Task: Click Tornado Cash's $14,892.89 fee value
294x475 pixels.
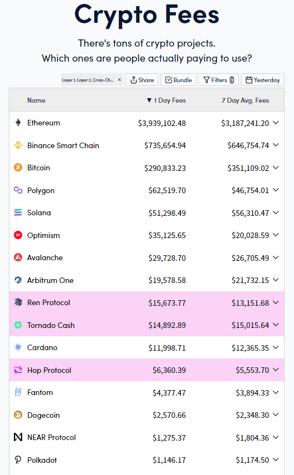Action: [167, 325]
